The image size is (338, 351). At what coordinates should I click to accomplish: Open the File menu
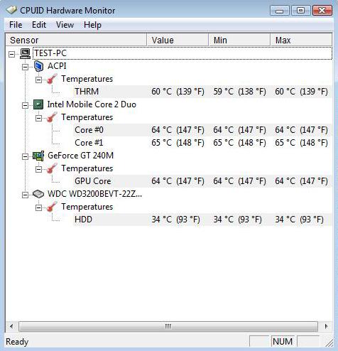click(16, 25)
